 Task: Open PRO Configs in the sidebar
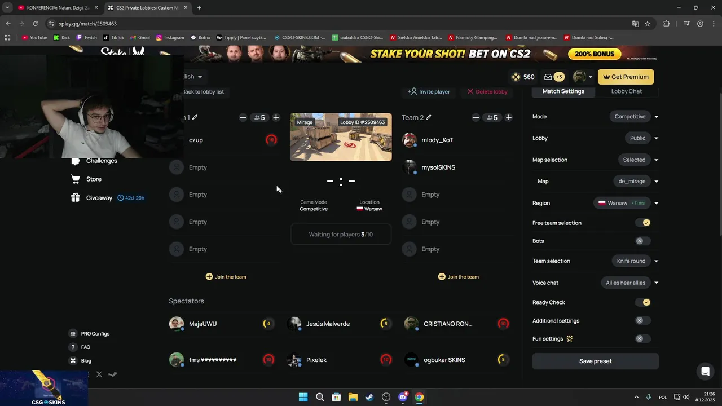click(x=90, y=334)
